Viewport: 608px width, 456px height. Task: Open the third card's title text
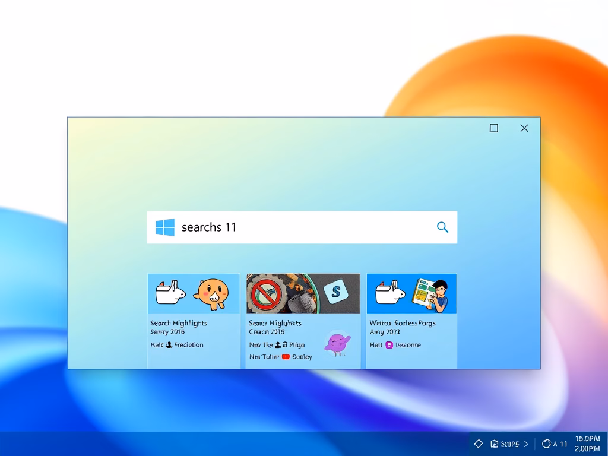[403, 323]
